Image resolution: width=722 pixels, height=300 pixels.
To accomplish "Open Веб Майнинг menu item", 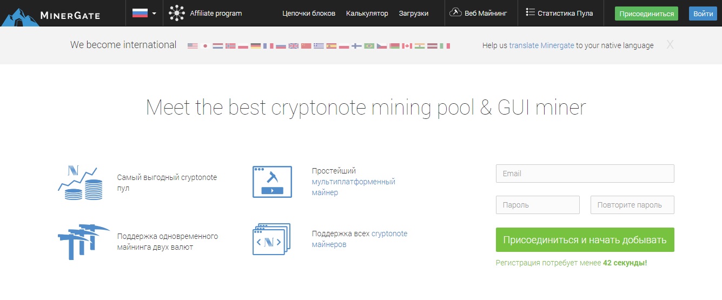I will click(486, 13).
